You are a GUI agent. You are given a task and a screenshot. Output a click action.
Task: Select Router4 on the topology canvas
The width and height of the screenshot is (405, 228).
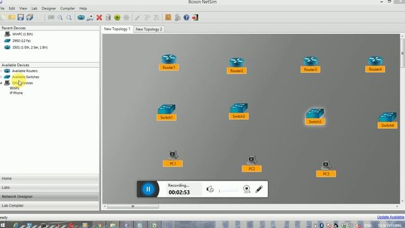(375, 64)
